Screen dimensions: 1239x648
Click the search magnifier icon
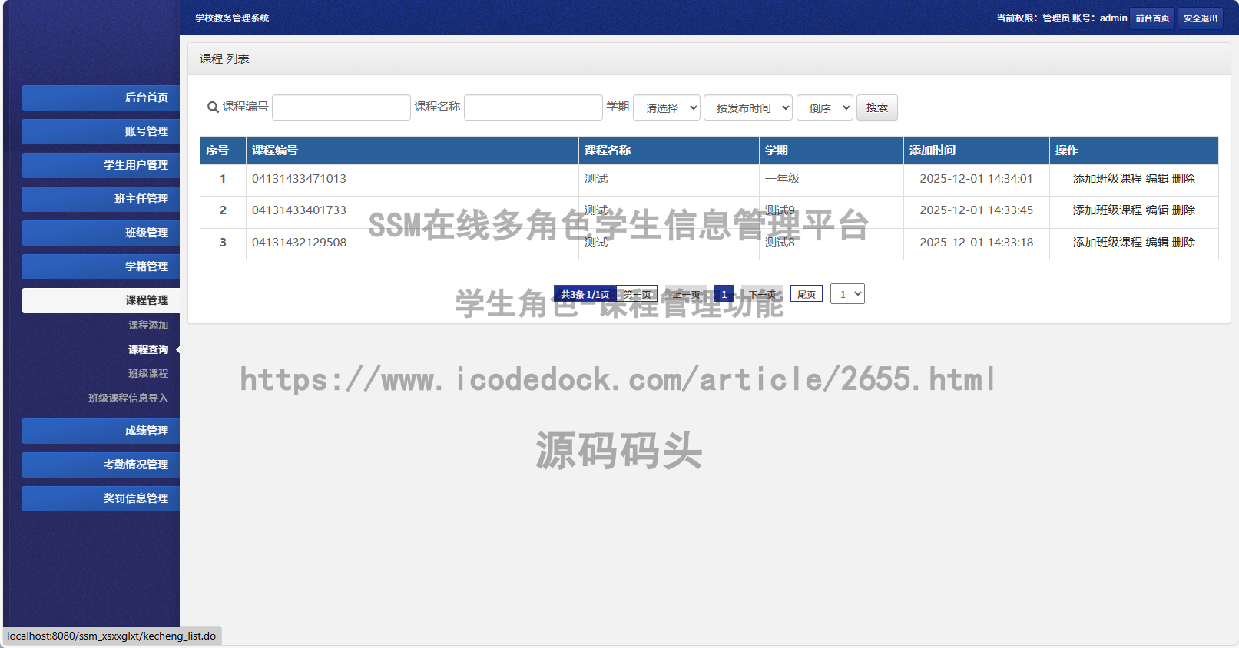tap(213, 107)
